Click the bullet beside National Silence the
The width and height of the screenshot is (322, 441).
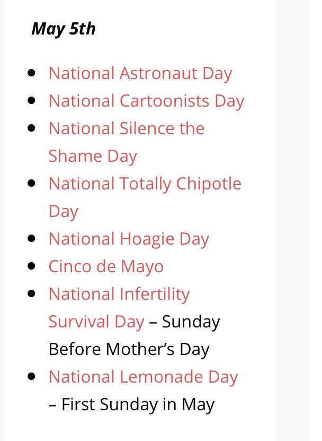point(31,128)
